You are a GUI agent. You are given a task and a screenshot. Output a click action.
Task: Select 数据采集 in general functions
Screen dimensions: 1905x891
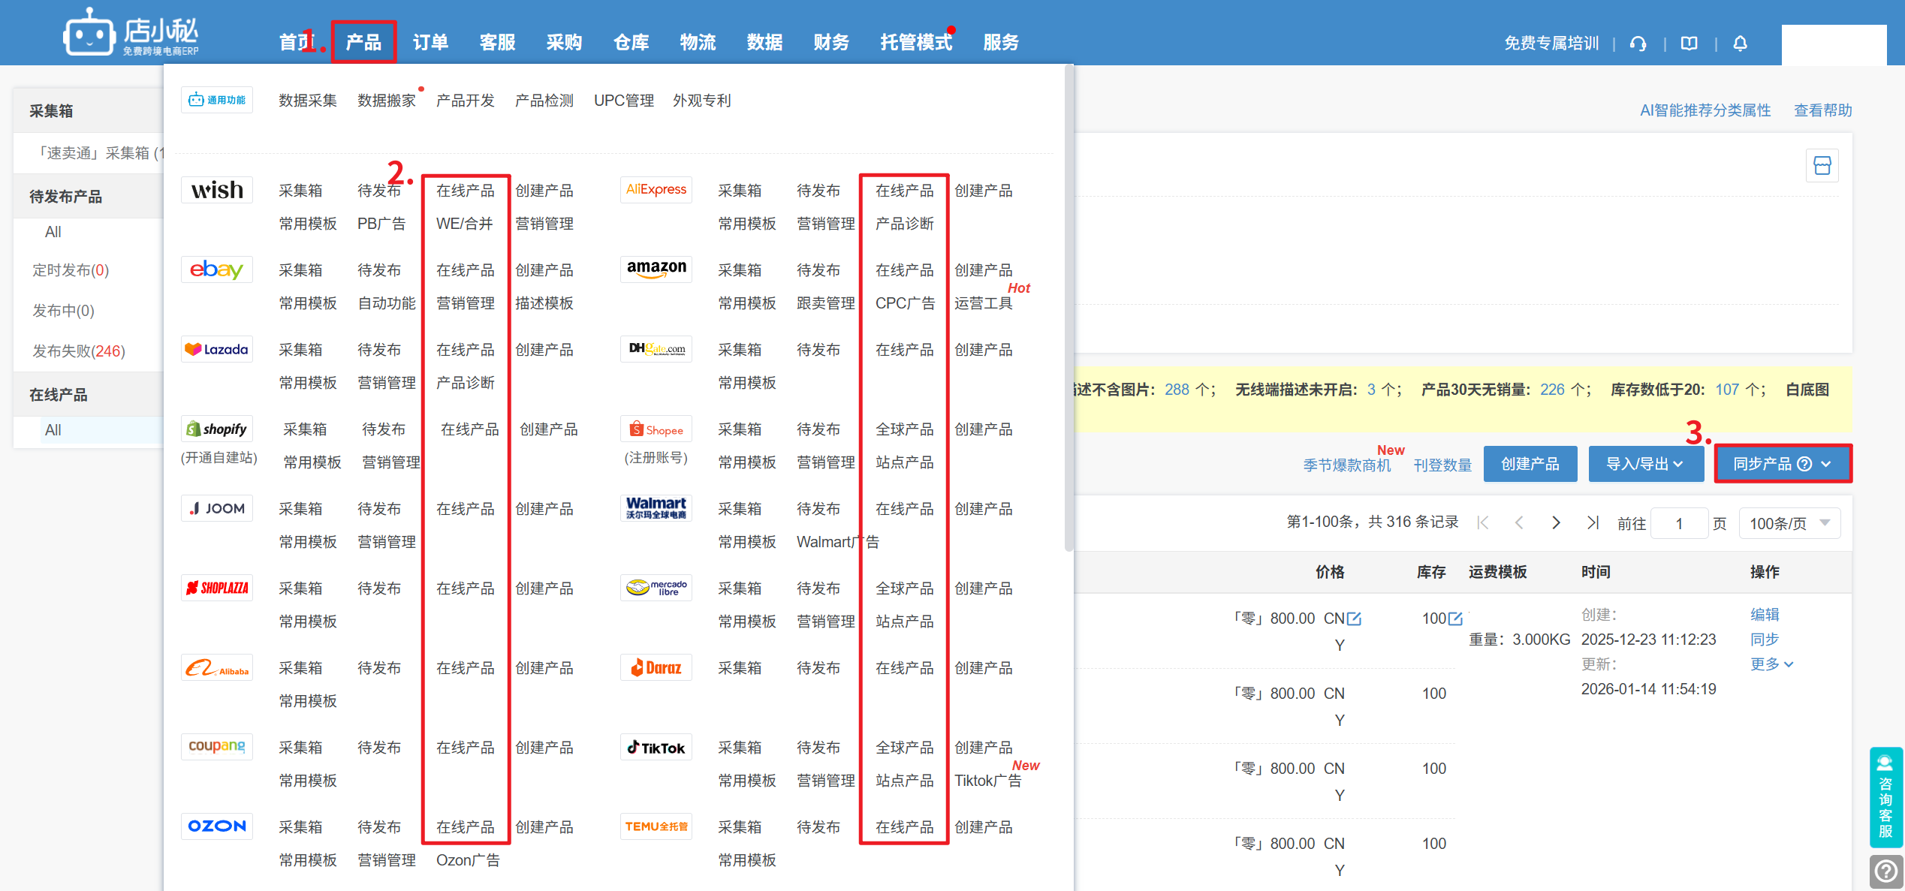click(307, 101)
